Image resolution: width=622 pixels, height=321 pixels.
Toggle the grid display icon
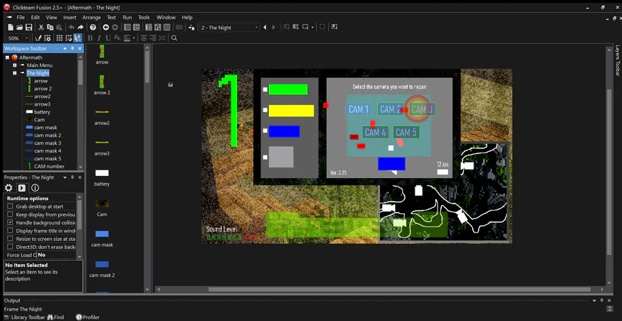[59, 38]
